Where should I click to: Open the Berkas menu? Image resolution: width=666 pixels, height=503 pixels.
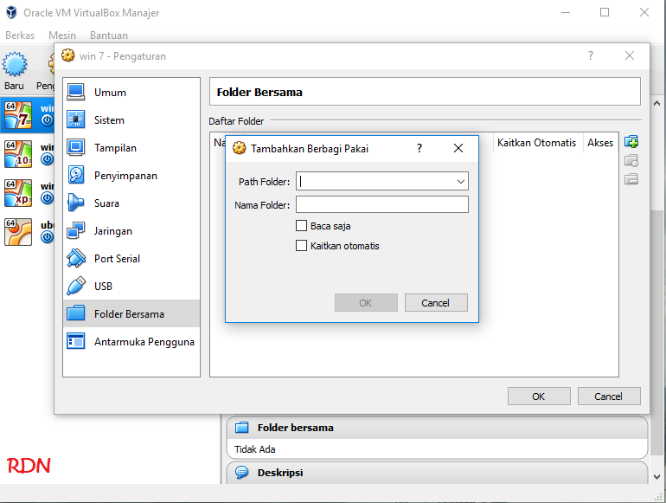click(20, 35)
